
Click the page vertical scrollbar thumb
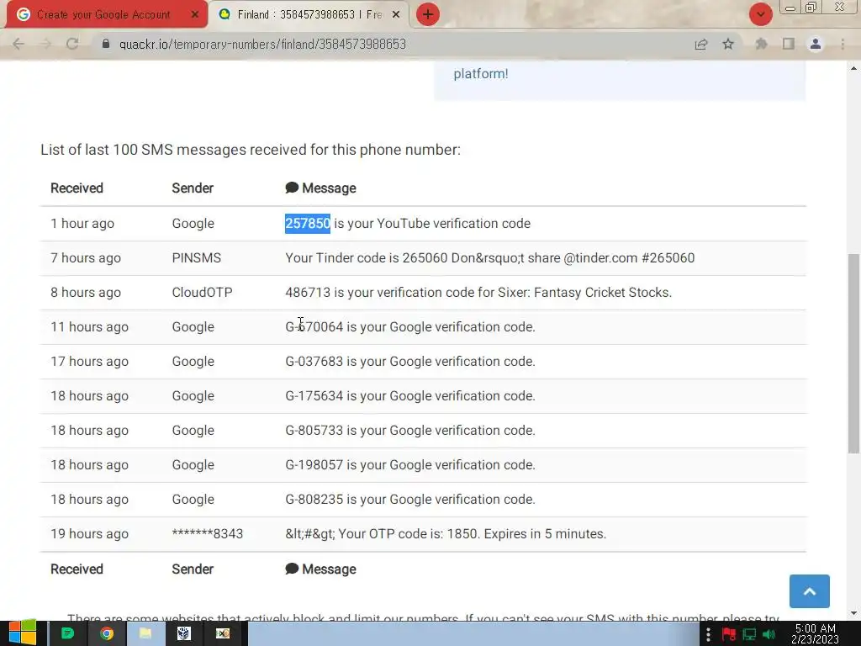tap(853, 353)
